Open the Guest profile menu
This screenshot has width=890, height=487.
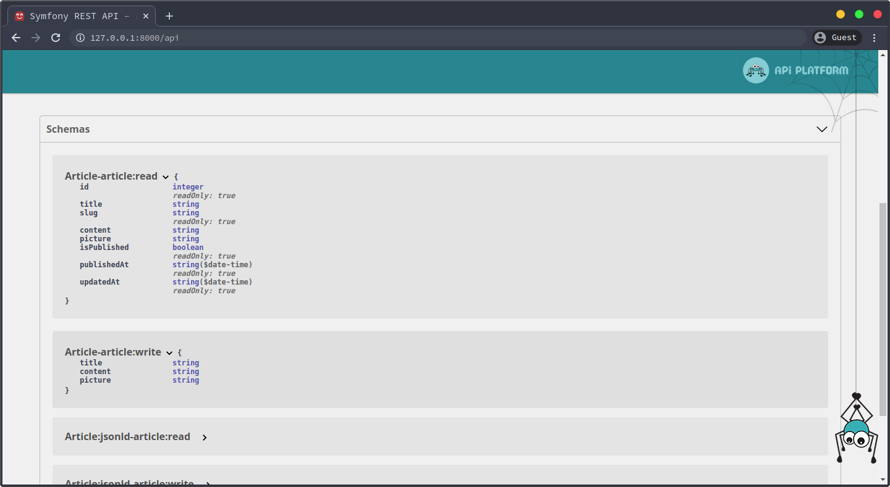click(x=837, y=38)
